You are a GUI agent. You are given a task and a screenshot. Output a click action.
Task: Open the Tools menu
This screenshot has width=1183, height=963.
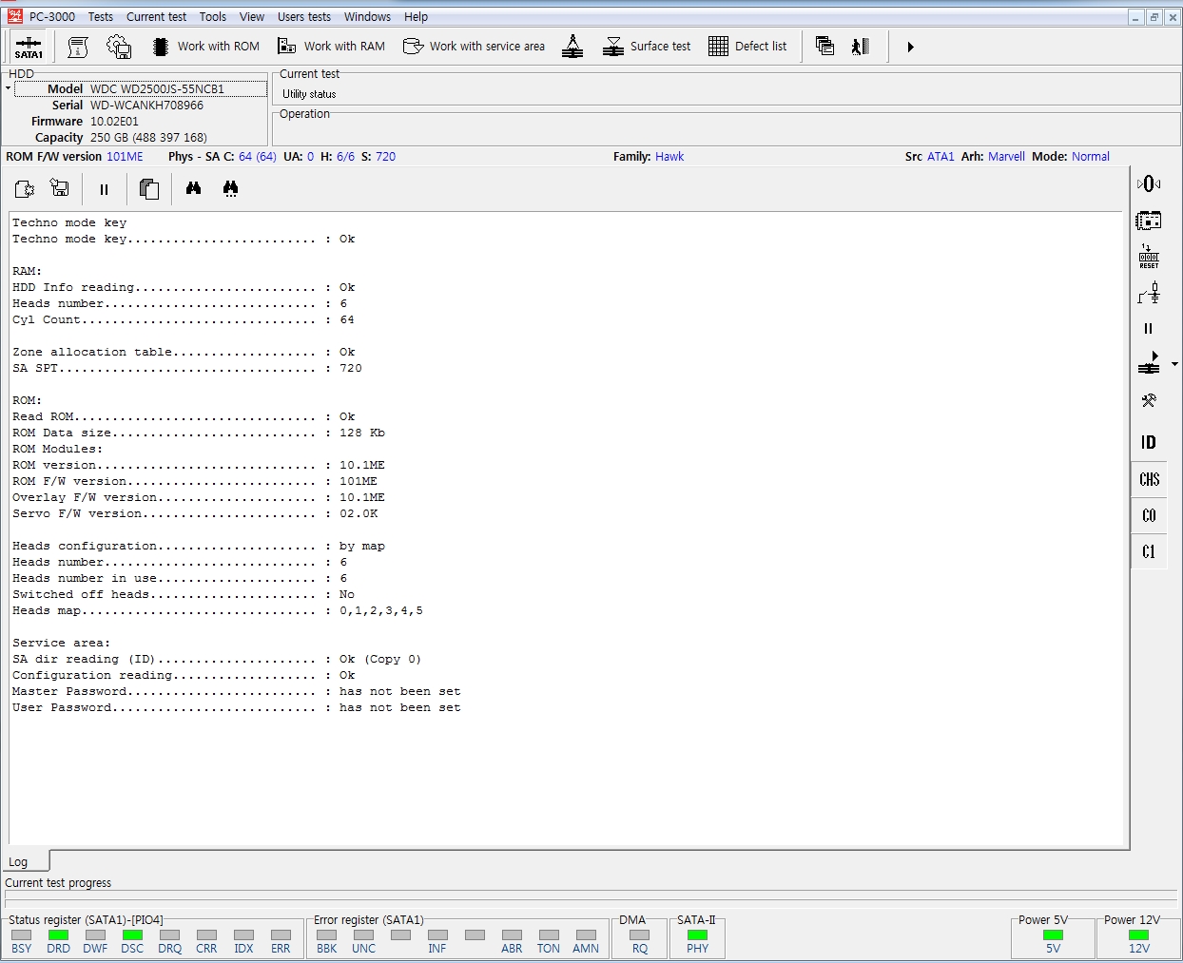coord(213,16)
